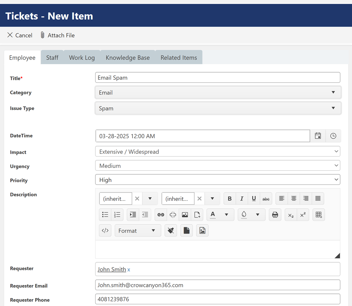Toggle the bulleted list formatting

(105, 215)
